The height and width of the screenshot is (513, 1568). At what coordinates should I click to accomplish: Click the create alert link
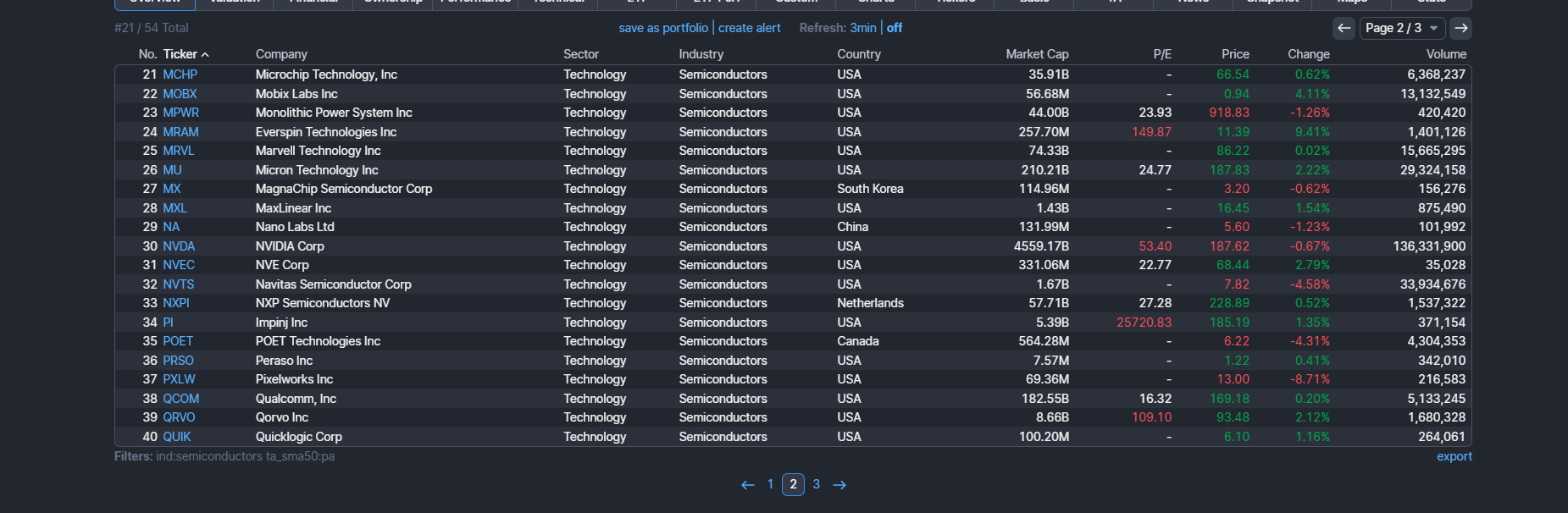coord(750,28)
